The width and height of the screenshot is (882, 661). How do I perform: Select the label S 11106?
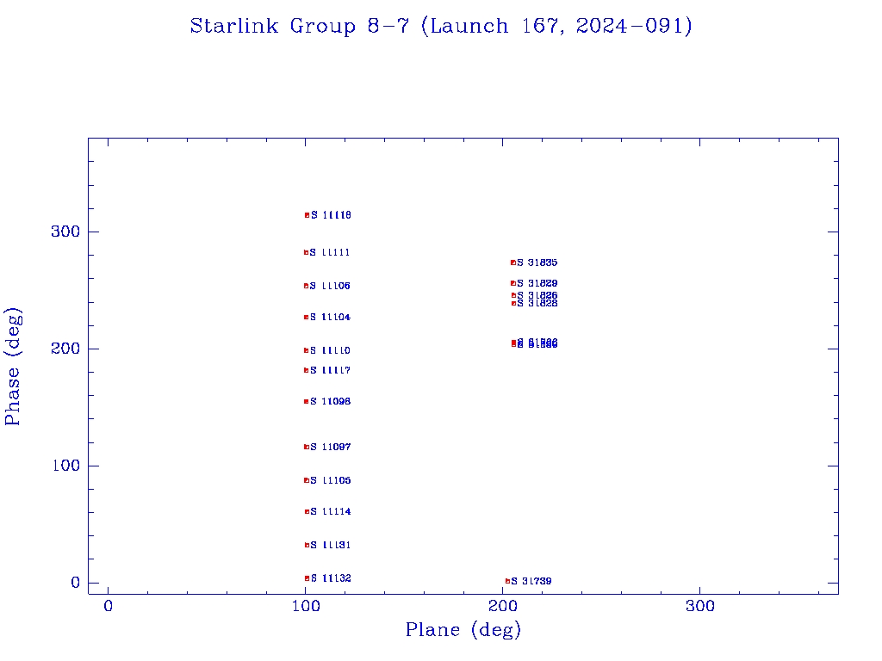pyautogui.click(x=330, y=286)
